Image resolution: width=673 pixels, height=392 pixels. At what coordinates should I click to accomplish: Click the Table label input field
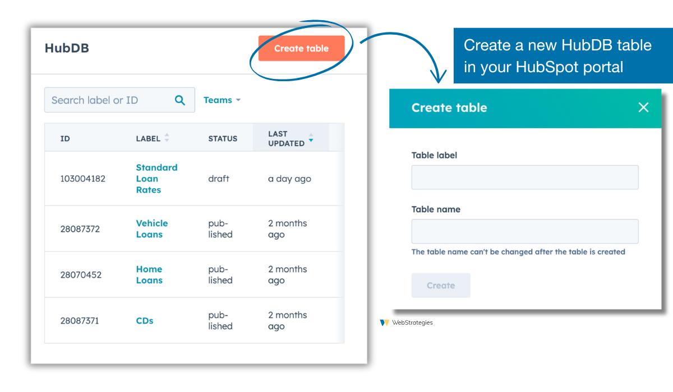click(525, 177)
